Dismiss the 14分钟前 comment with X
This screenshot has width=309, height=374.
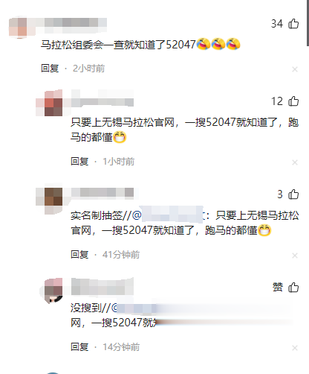point(295,348)
